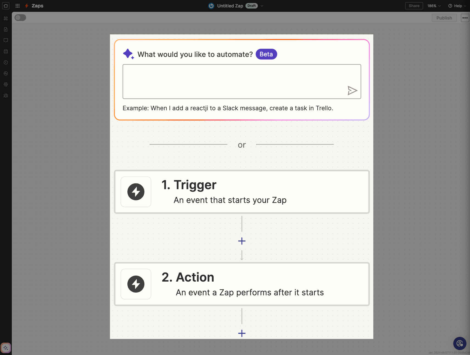This screenshot has height=355, width=470.
Task: Expand the Help dropdown menu
Action: pos(457,5)
